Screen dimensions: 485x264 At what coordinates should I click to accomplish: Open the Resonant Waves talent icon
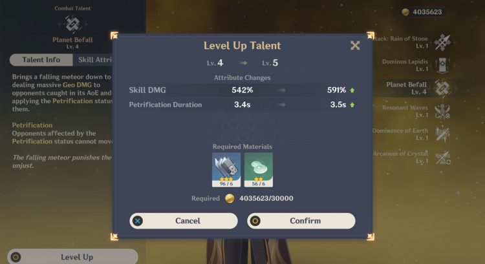tap(442, 112)
